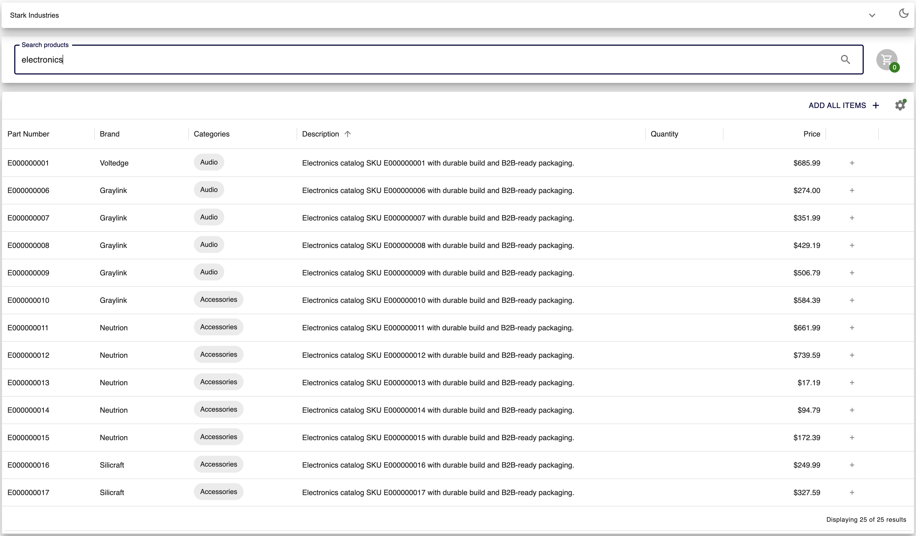Image resolution: width=916 pixels, height=536 pixels.
Task: Expand the Stark Industries account dropdown
Action: [872, 15]
